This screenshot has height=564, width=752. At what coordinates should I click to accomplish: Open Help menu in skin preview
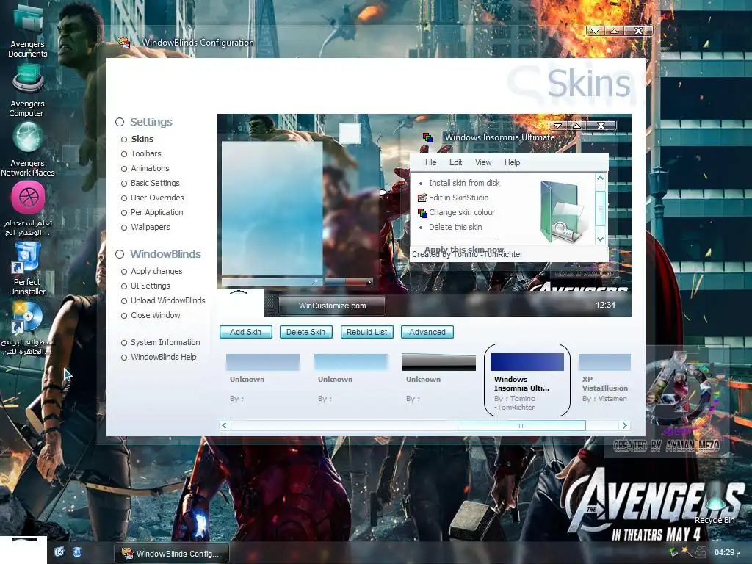pyautogui.click(x=512, y=162)
